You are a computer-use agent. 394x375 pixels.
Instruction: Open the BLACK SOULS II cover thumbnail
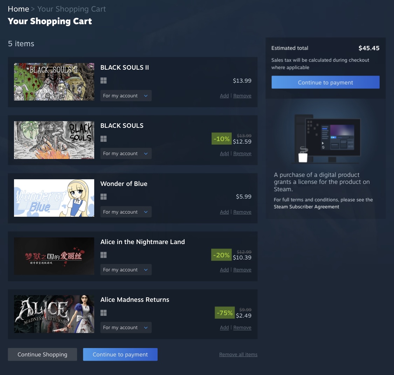54,82
